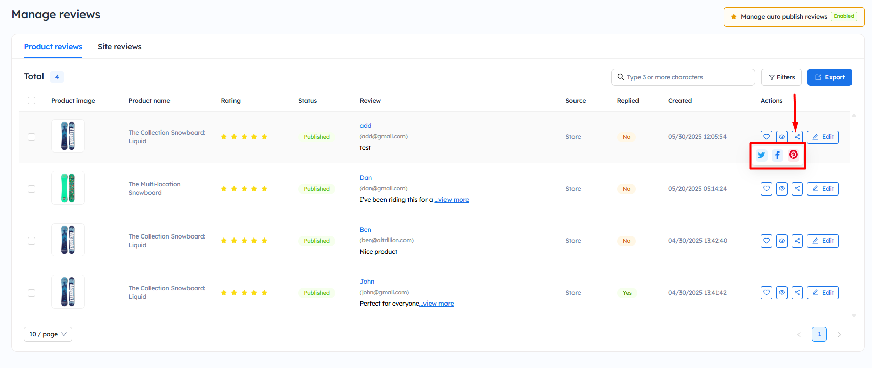Click the Export button
Image resolution: width=872 pixels, height=368 pixels.
[830, 77]
